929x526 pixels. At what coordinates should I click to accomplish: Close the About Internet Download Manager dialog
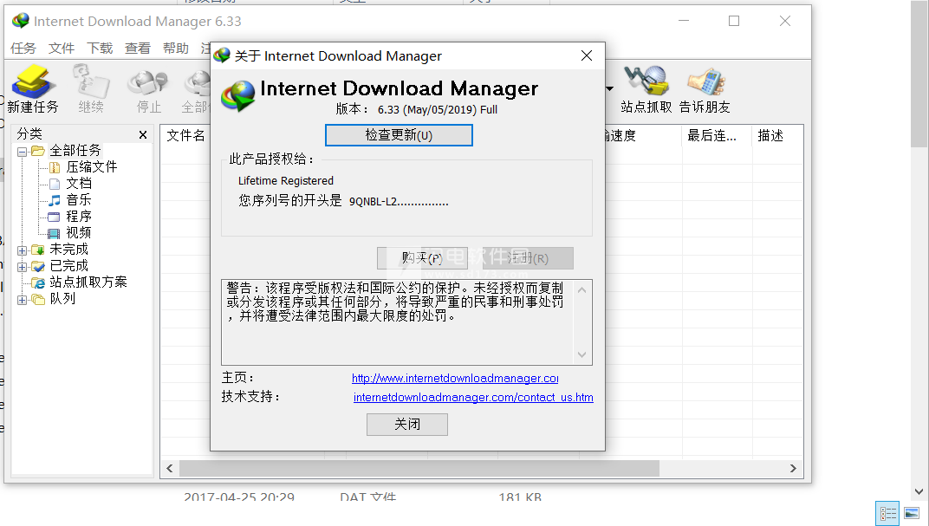[587, 55]
